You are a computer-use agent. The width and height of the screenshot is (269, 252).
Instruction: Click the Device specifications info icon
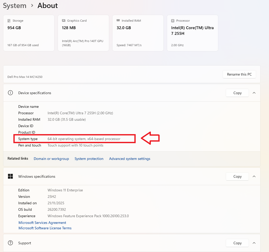[x=10, y=93]
